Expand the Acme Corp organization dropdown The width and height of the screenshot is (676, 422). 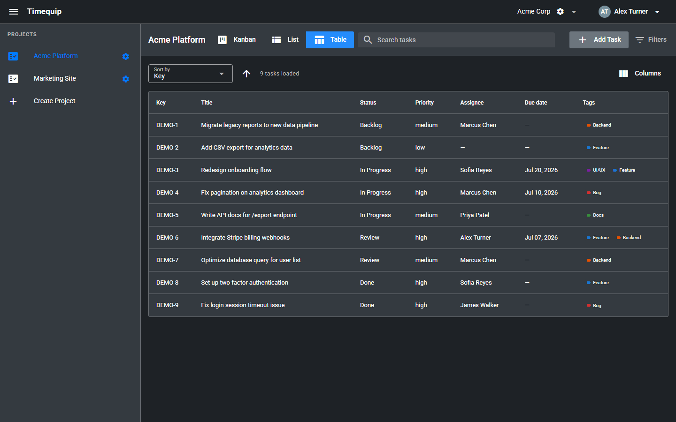[x=574, y=12]
